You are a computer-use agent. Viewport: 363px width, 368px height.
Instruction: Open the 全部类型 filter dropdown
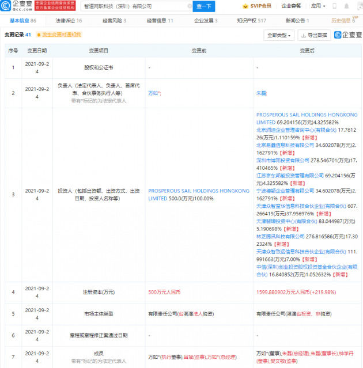[x=279, y=35]
